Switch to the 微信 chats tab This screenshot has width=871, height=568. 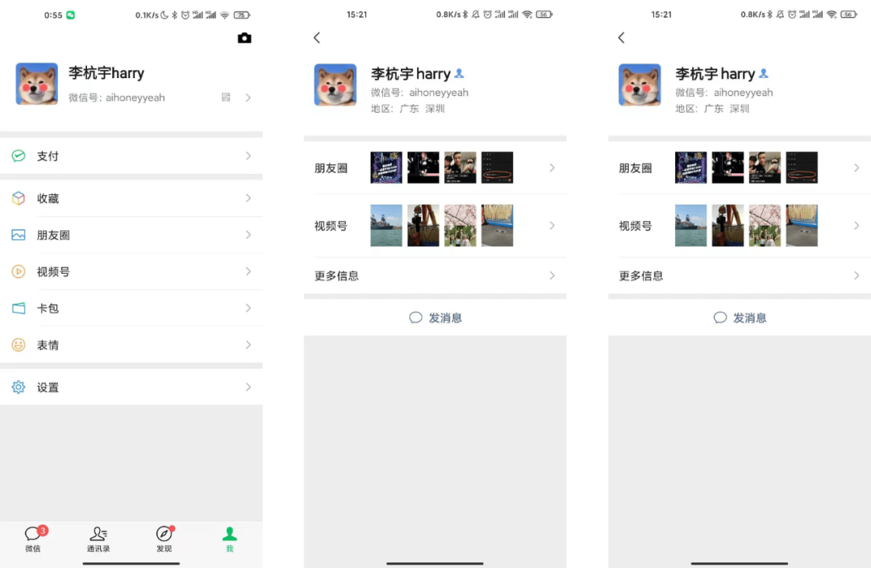[x=33, y=538]
